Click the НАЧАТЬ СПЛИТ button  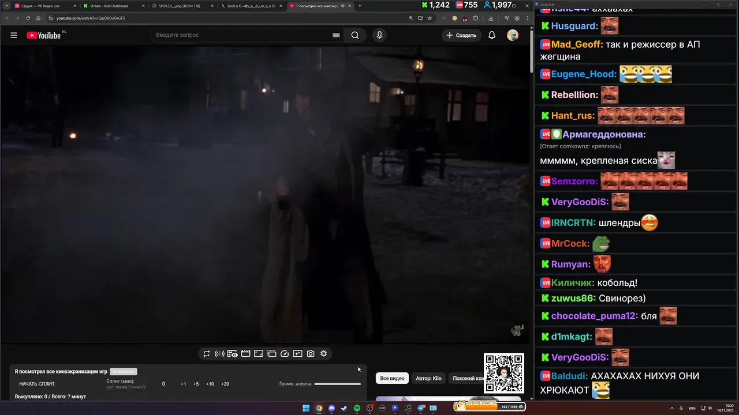pos(37,384)
